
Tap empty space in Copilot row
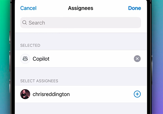pyautogui.click(x=92, y=59)
